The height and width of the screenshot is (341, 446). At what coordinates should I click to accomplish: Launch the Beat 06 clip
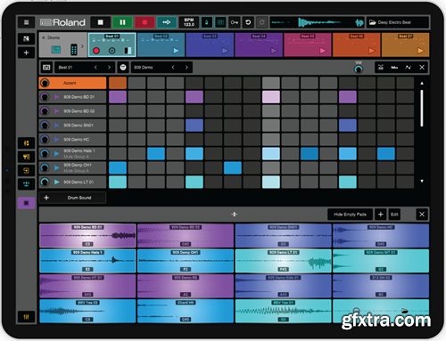pos(372,51)
